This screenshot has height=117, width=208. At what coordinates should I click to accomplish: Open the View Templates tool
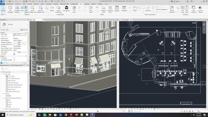point(10,9)
